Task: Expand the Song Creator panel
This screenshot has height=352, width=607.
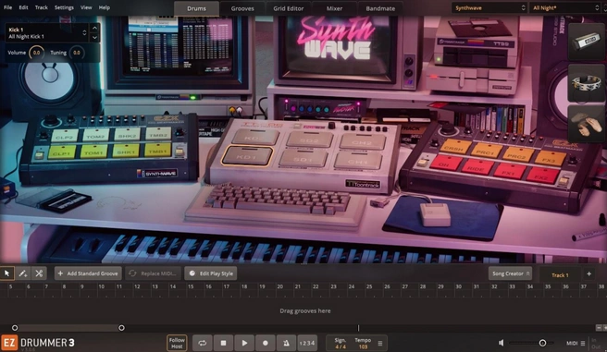Action: [x=510, y=273]
